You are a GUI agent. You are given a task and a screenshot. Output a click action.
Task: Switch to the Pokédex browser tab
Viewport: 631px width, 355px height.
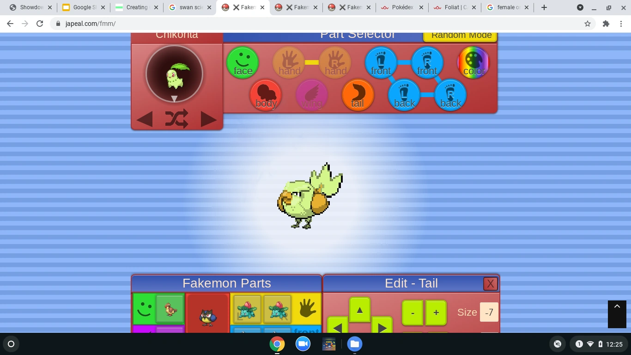tap(401, 7)
